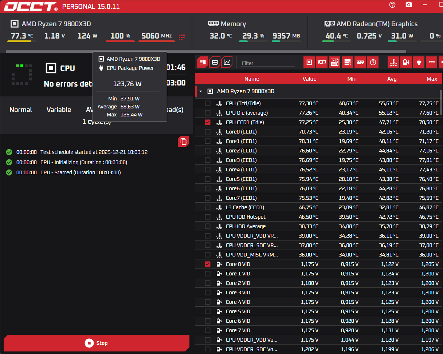Click the Variable test setting
The width and height of the screenshot is (443, 354).
pos(59,110)
